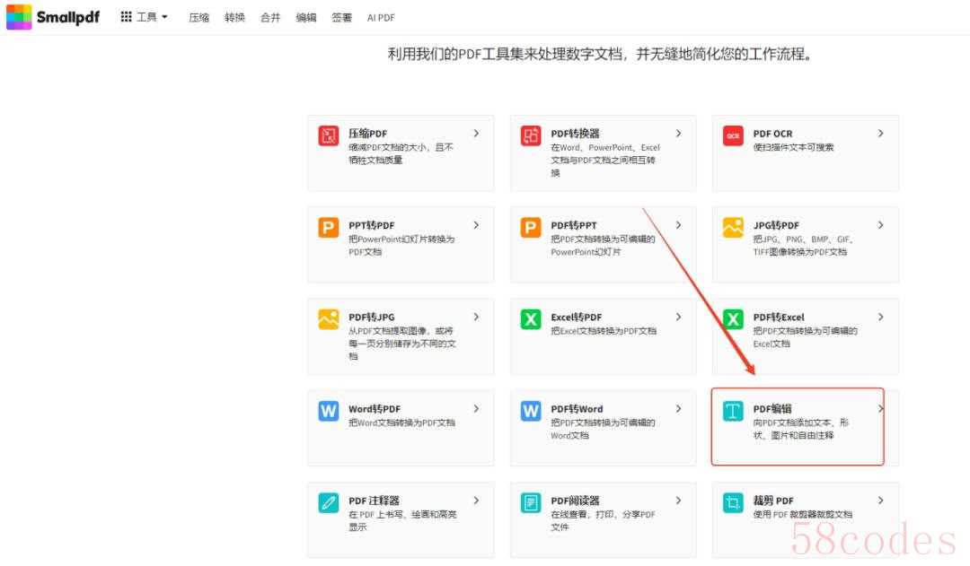The image size is (970, 566).
Task: Open AI PDF in top navigation
Action: [x=381, y=17]
